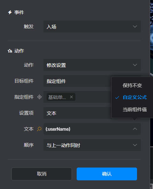
Task: Open the 设置项 dropdown
Action: pos(77,113)
